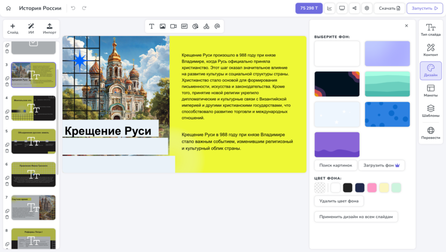Click Удалить цвет фона button
The image size is (446, 252).
tap(339, 201)
